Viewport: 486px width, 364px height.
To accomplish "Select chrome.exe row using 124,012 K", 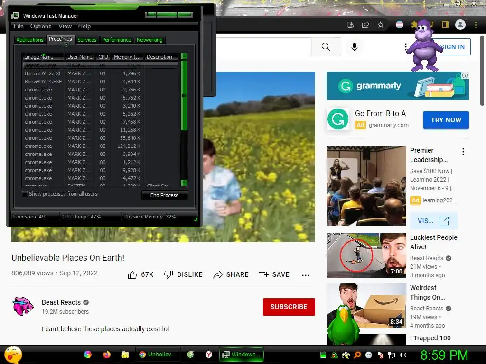I will pos(101,146).
